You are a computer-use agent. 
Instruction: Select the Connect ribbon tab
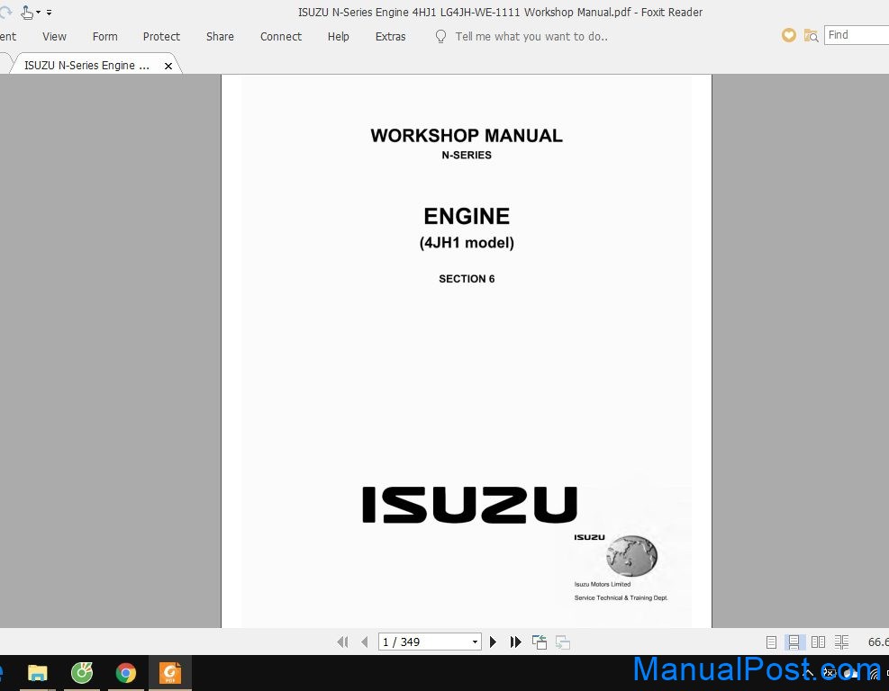(x=281, y=37)
